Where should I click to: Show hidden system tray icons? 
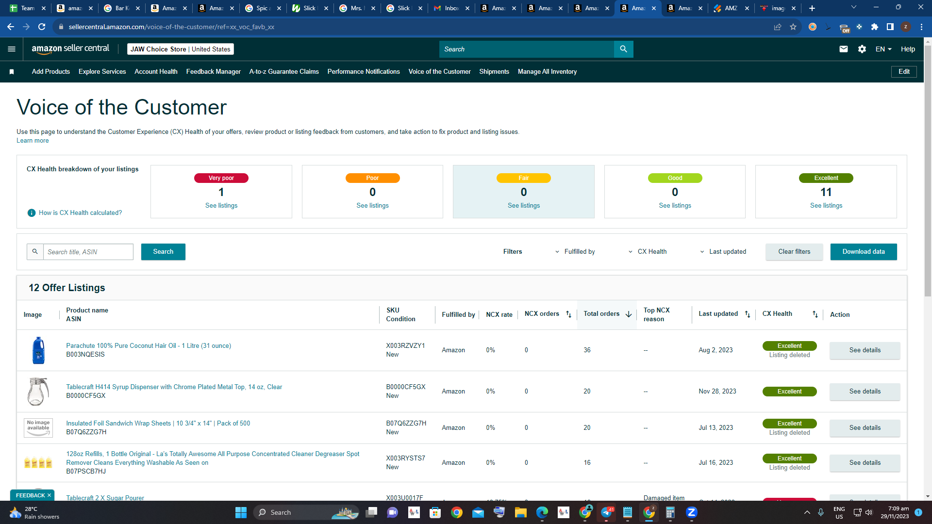(x=807, y=512)
